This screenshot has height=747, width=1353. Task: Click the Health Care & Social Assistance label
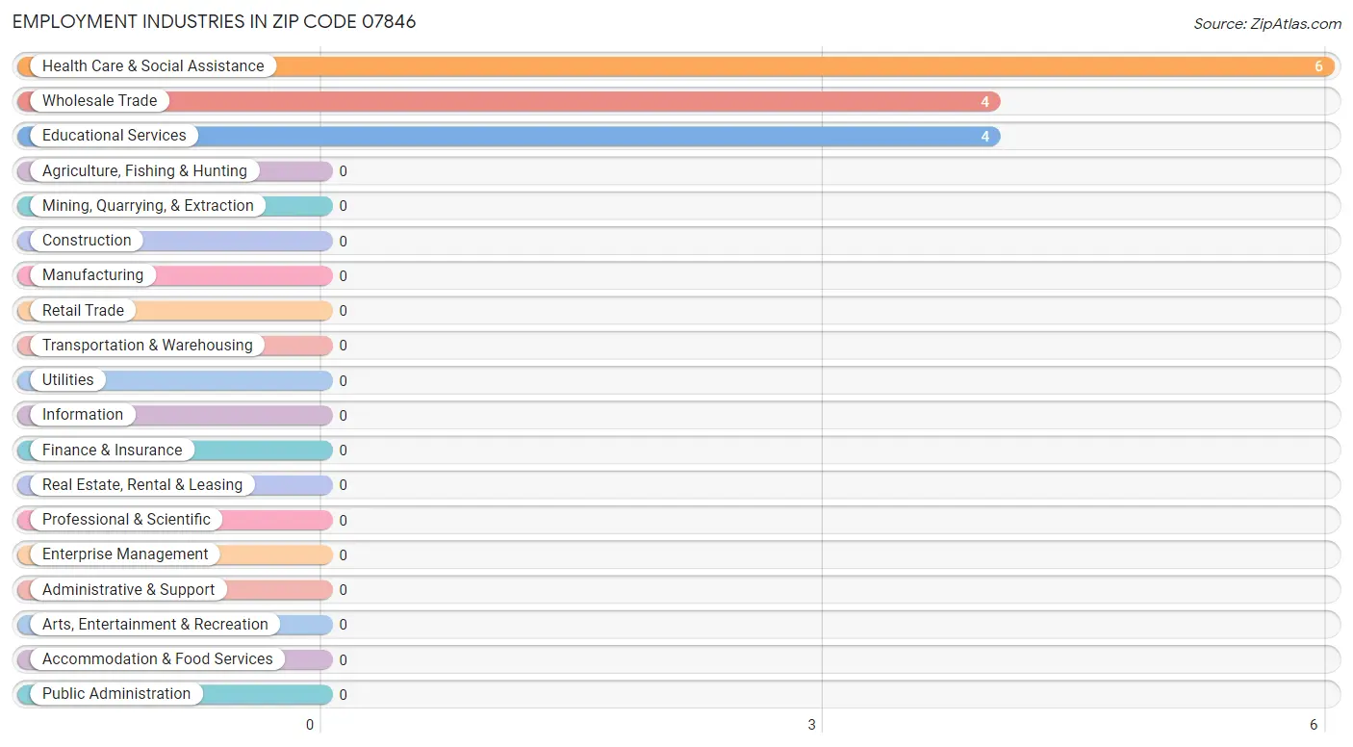(x=153, y=65)
